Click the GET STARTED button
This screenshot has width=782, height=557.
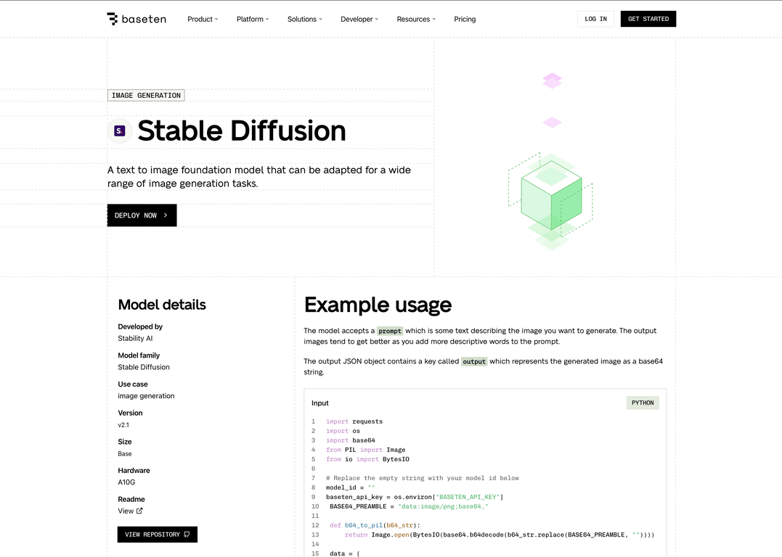[648, 19]
